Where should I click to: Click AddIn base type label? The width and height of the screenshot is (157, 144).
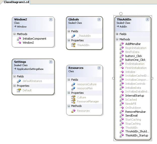123,26
